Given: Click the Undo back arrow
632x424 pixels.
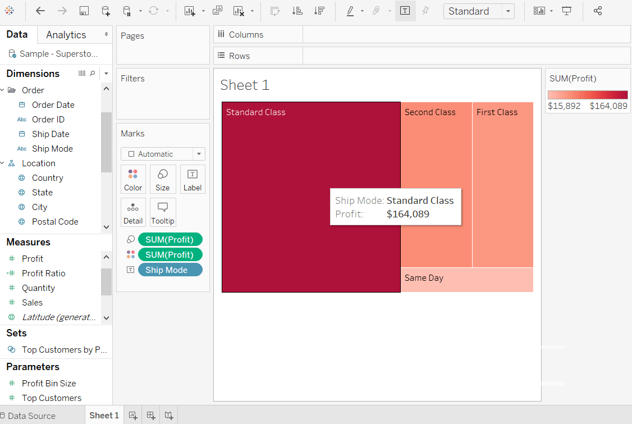Looking at the screenshot, I should (40, 11).
